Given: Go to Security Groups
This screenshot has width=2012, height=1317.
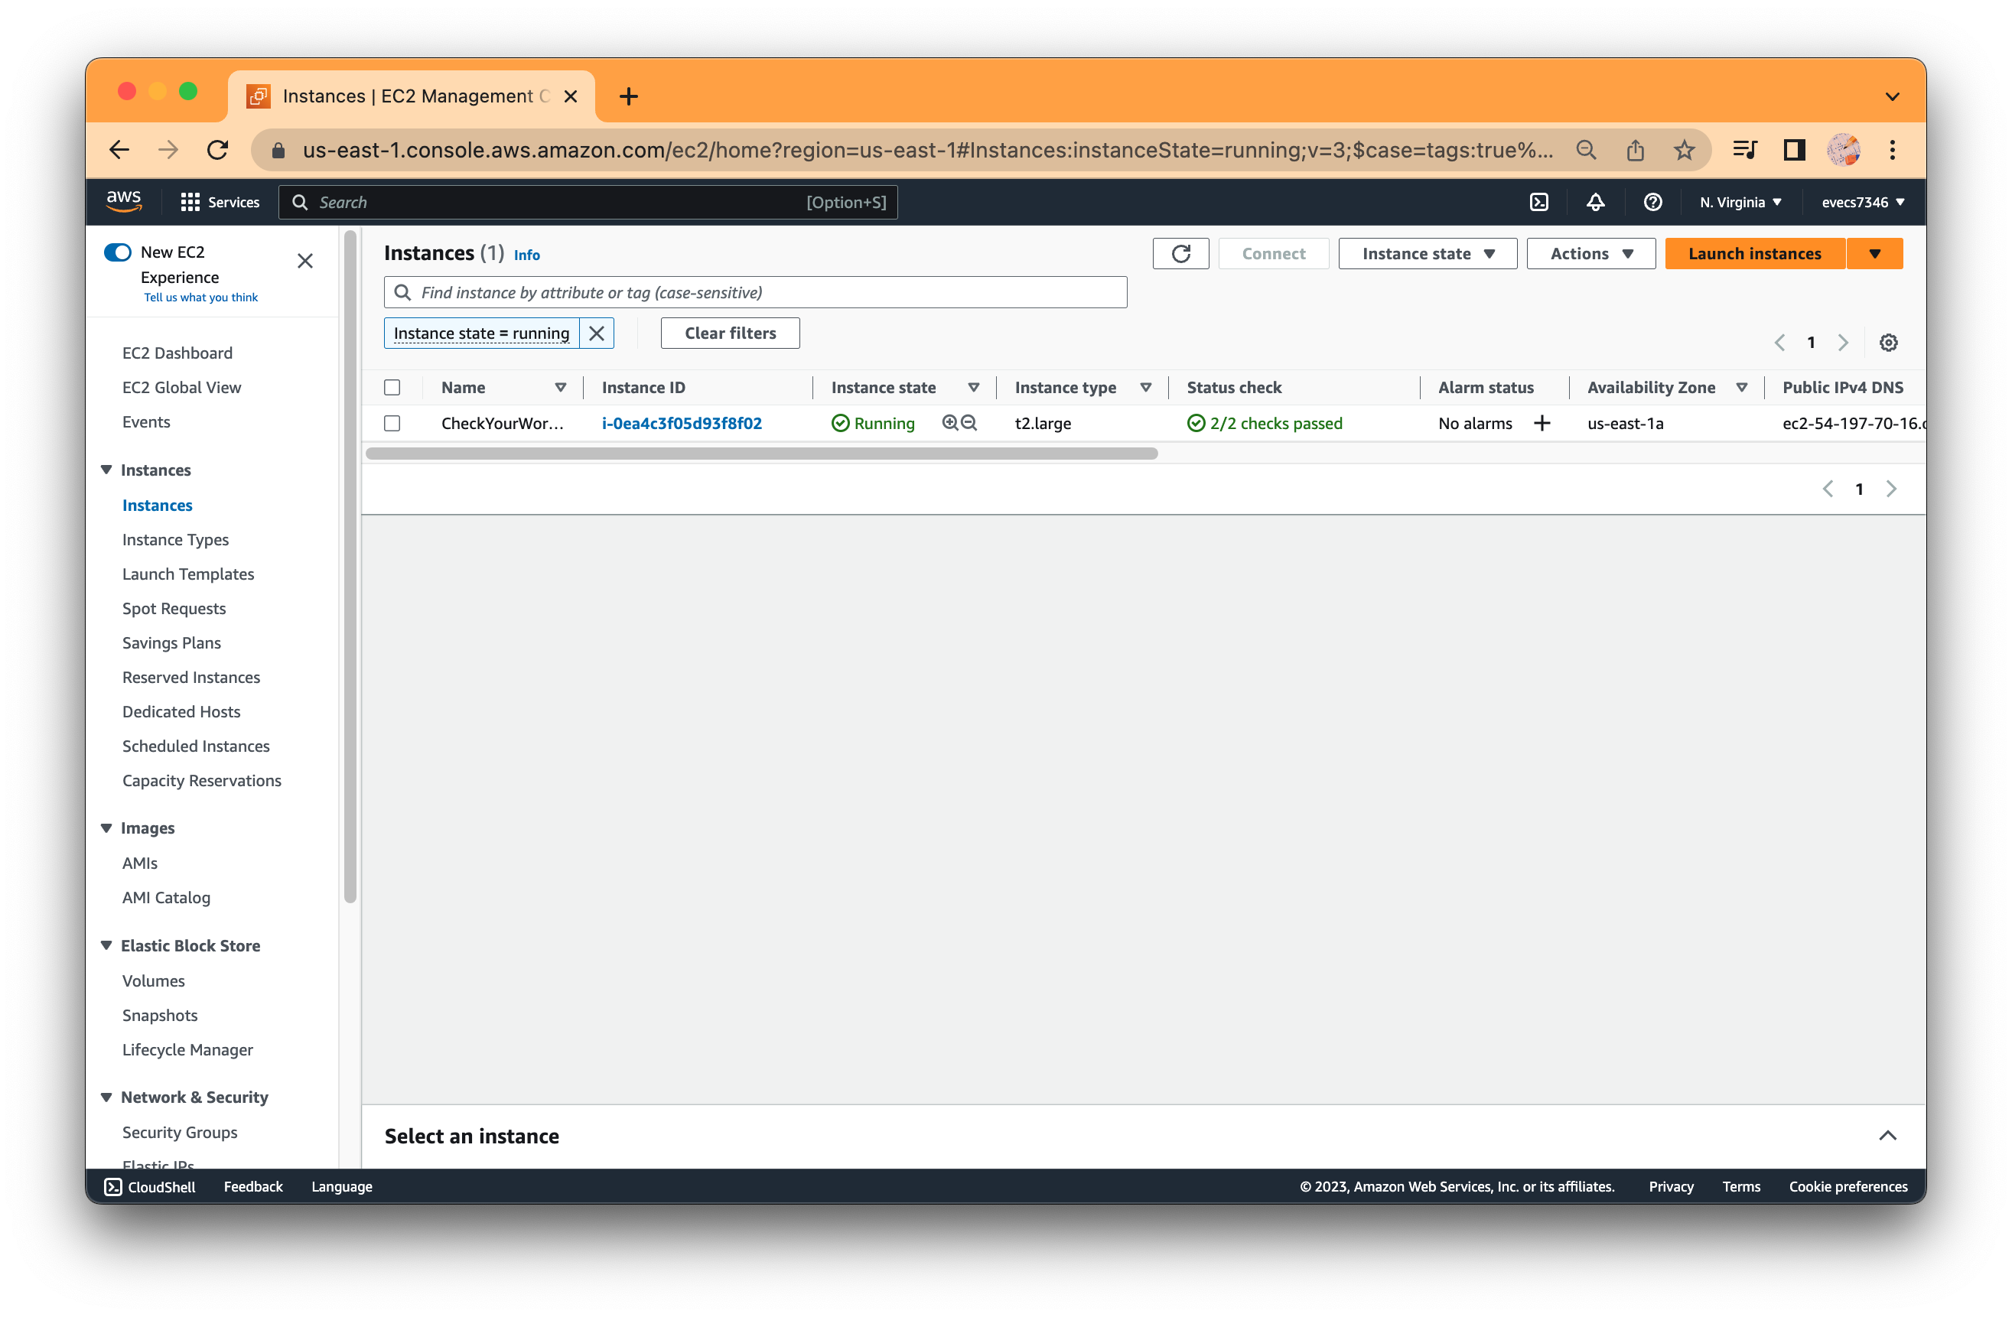Looking at the screenshot, I should coord(180,1132).
